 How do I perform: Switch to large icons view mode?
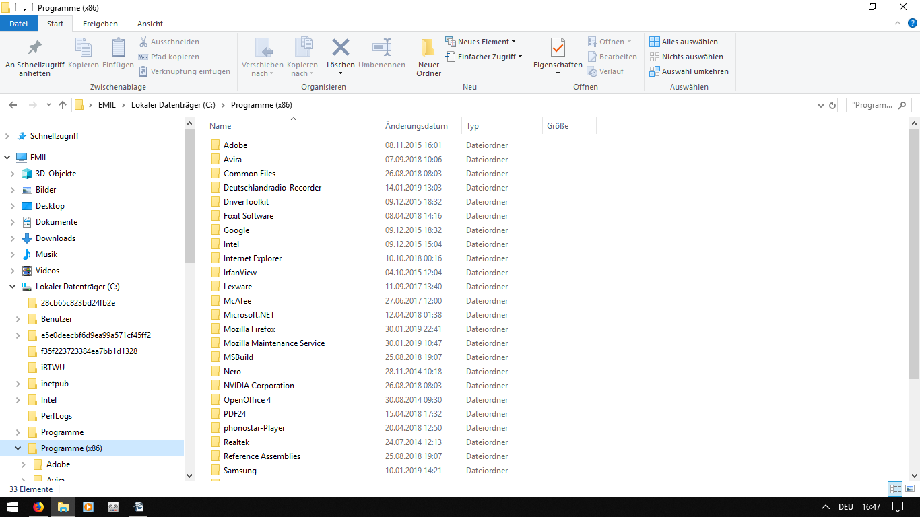[910, 489]
